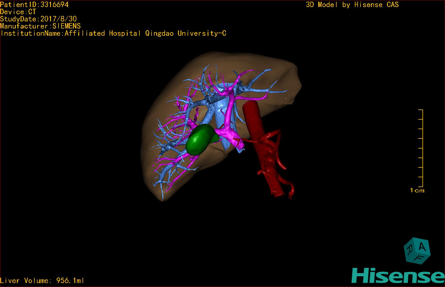This screenshot has height=287, width=445.
Task: Click the InstitutionName Affiliated Hospital text
Action: click(113, 33)
